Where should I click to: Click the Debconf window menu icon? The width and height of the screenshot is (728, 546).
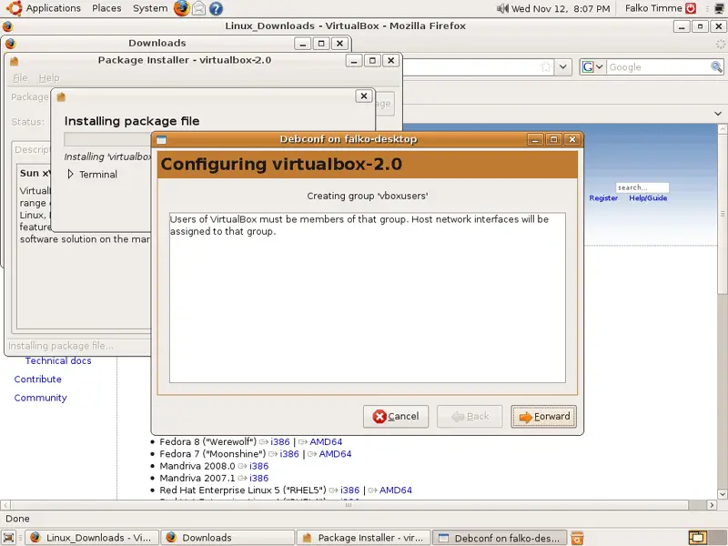click(162, 140)
